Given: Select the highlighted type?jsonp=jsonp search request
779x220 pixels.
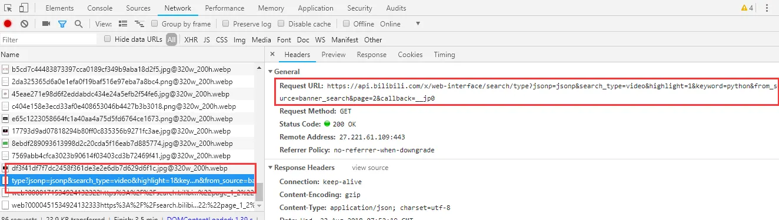Looking at the screenshot, I should [128, 180].
